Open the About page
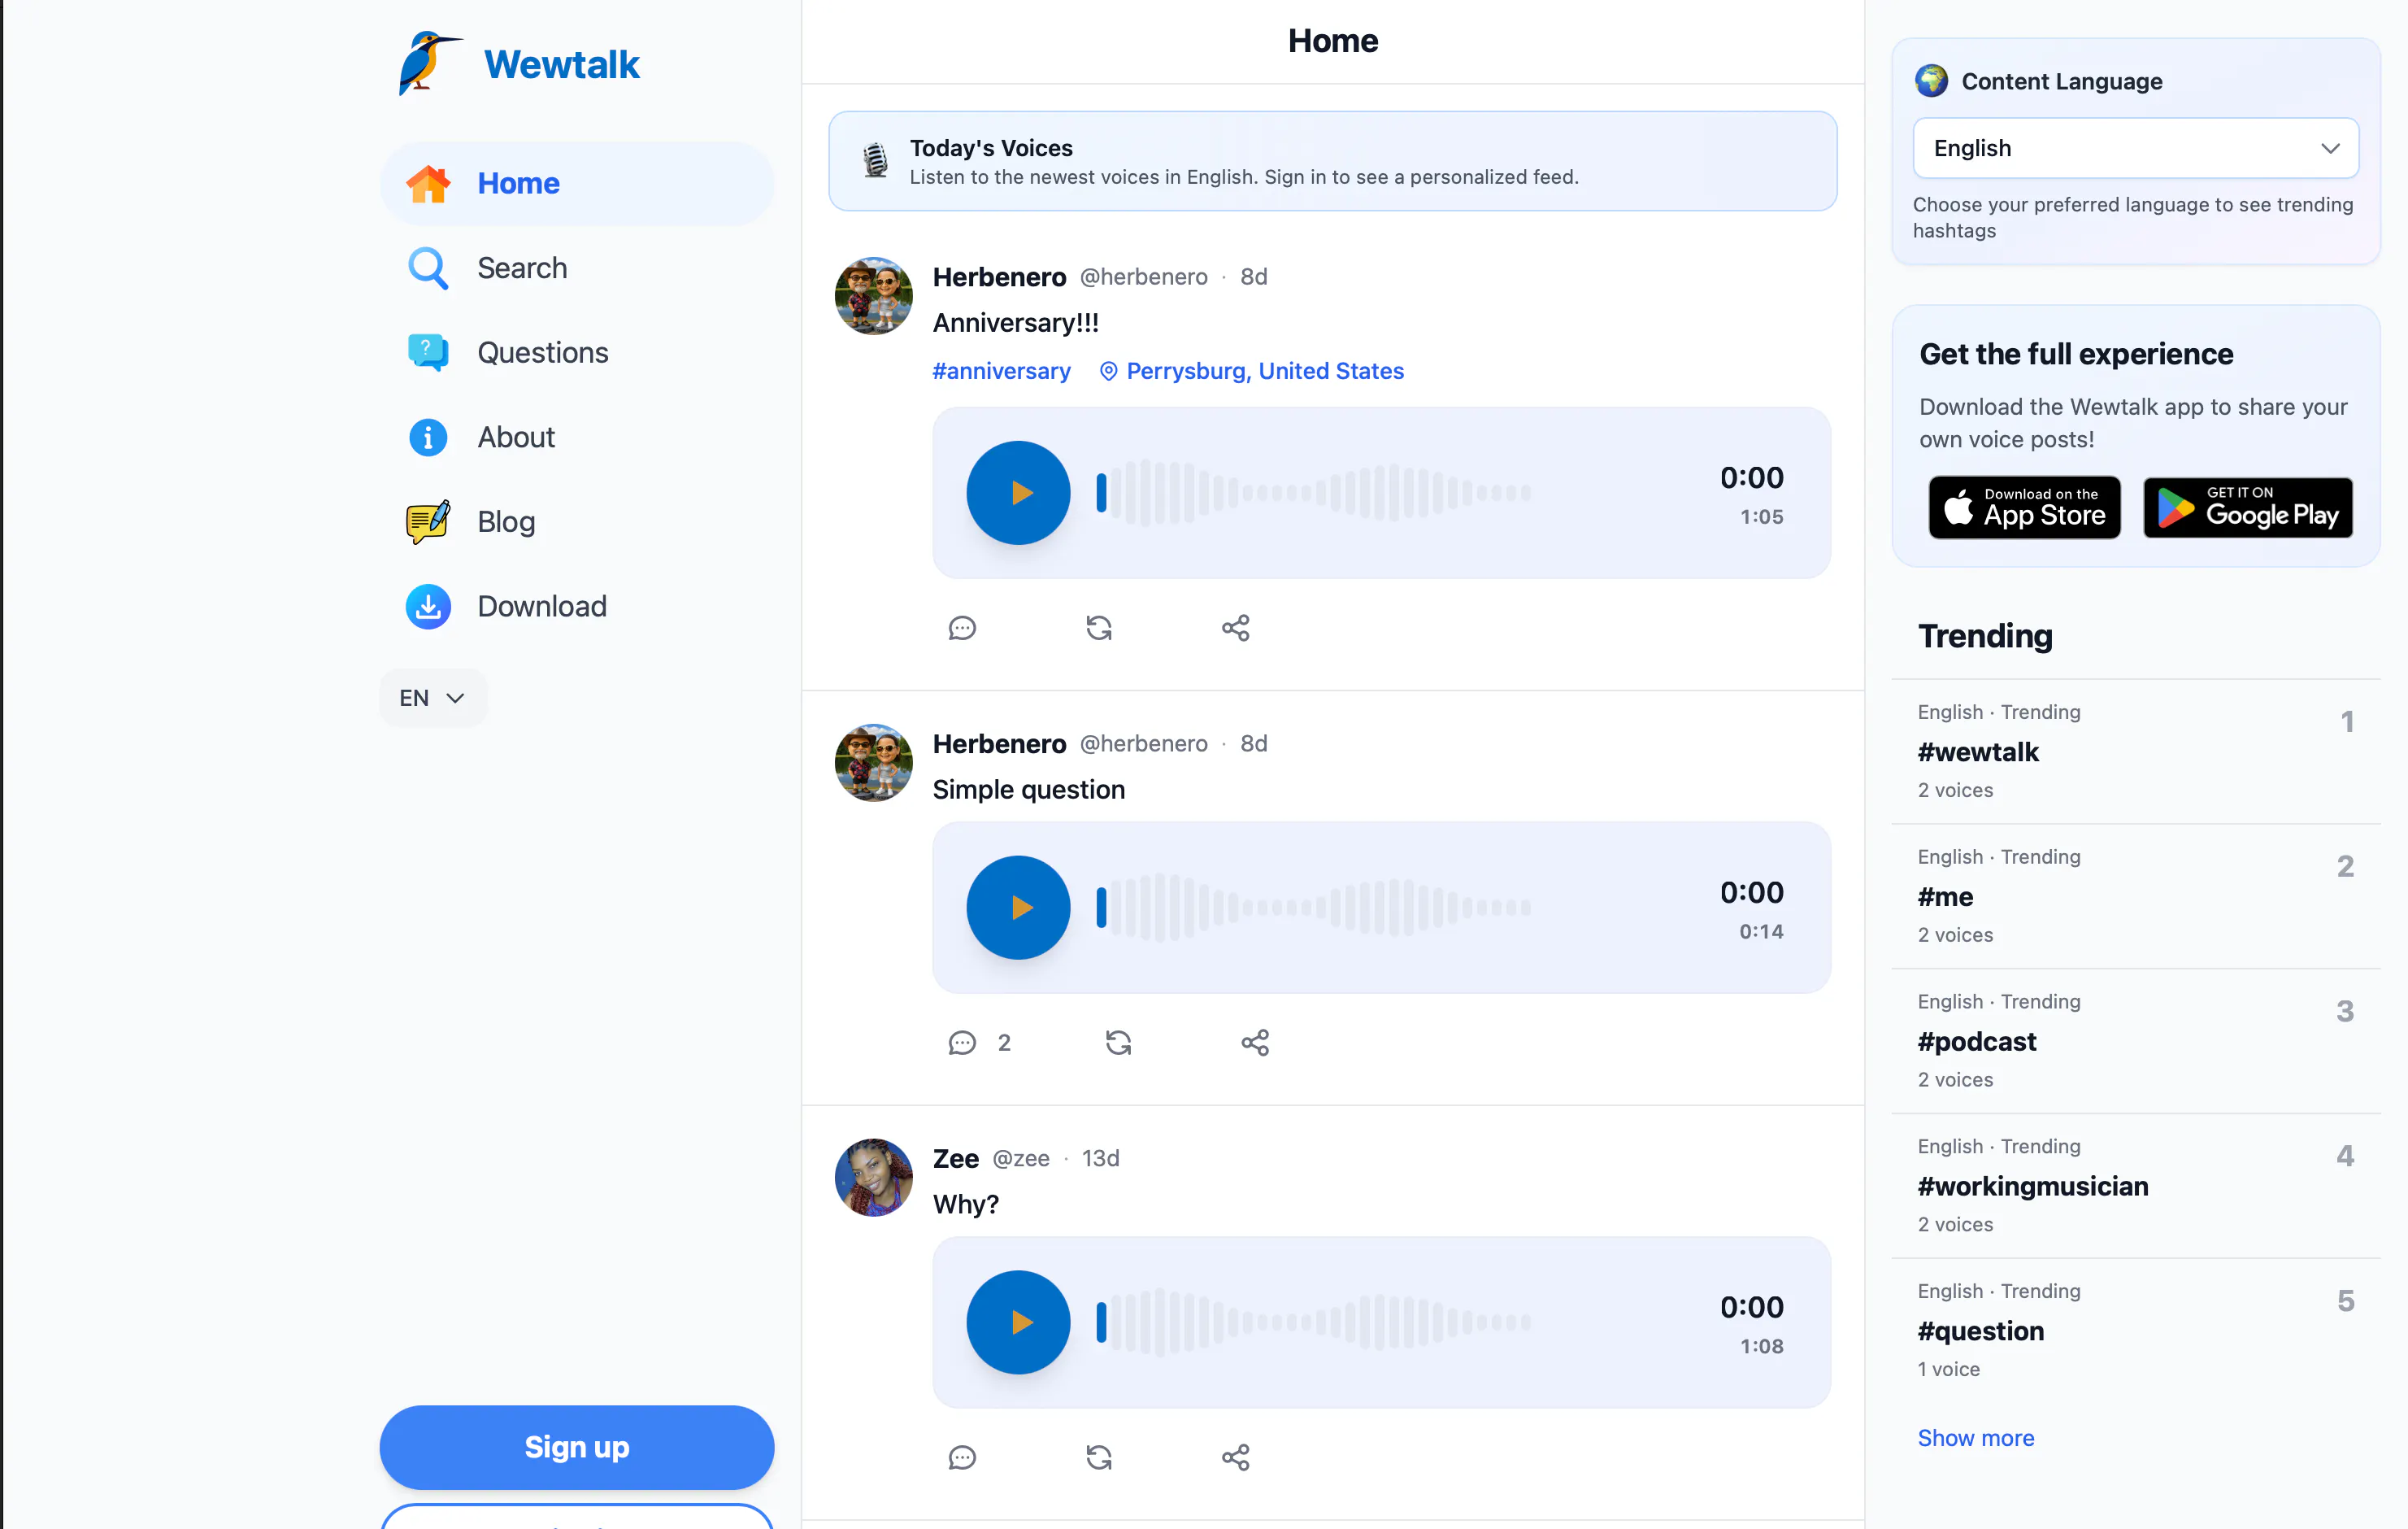 pos(577,438)
